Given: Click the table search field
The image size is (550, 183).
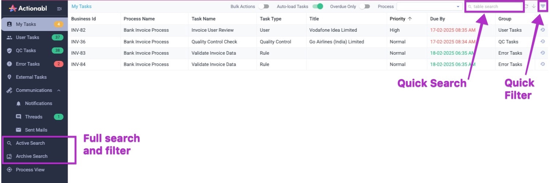Looking at the screenshot, I should (494, 7).
